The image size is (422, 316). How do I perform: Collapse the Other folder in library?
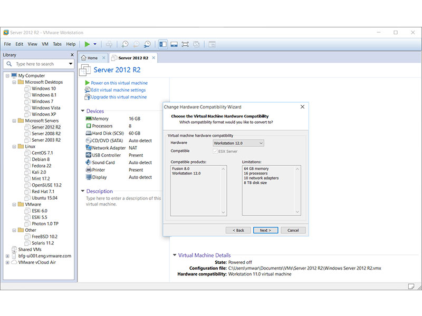(x=14, y=230)
